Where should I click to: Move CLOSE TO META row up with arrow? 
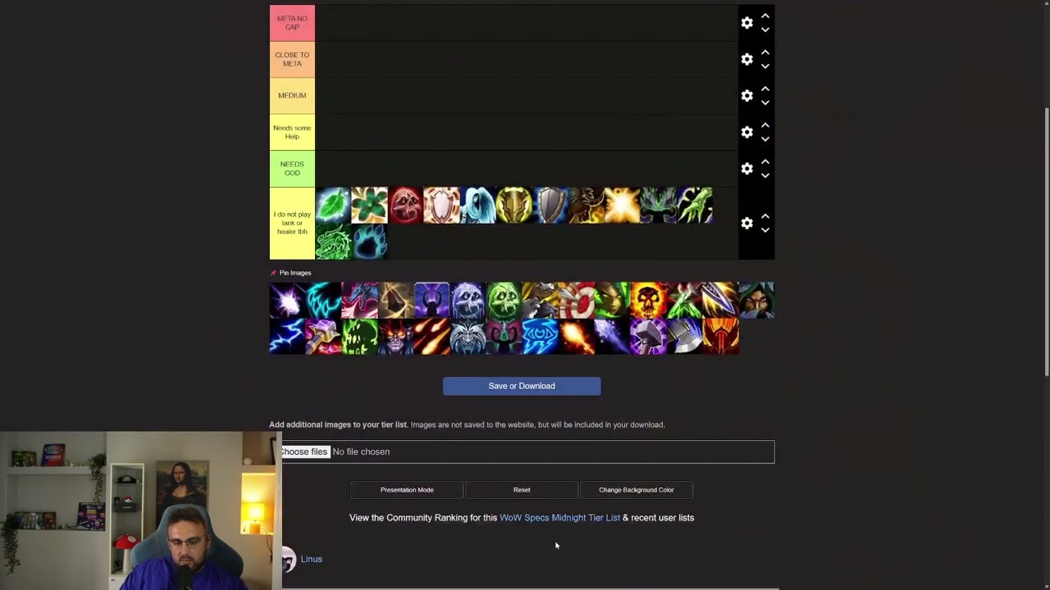[765, 52]
